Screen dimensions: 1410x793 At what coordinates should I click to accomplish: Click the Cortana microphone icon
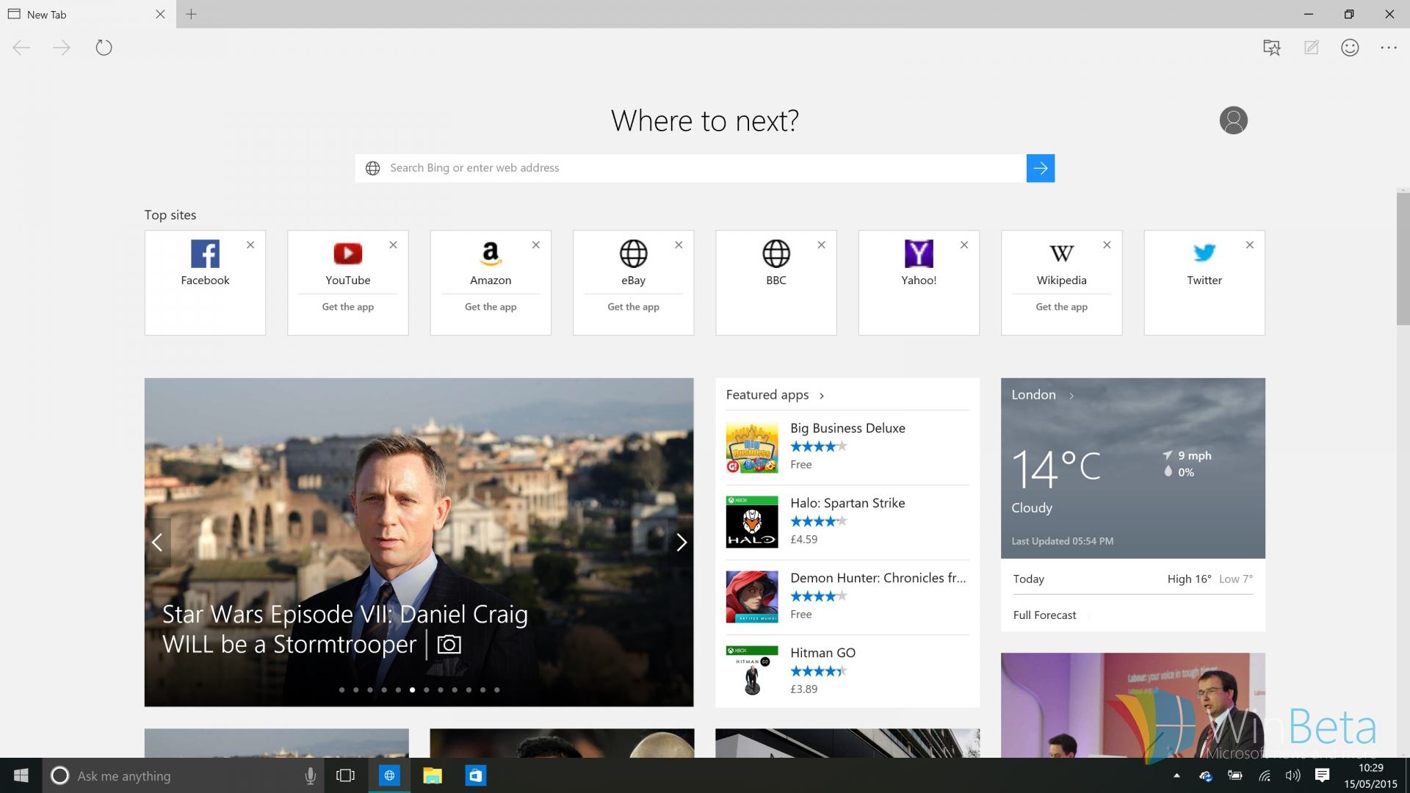tap(310, 775)
